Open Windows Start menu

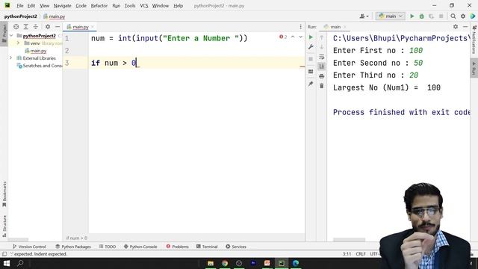click(x=7, y=263)
